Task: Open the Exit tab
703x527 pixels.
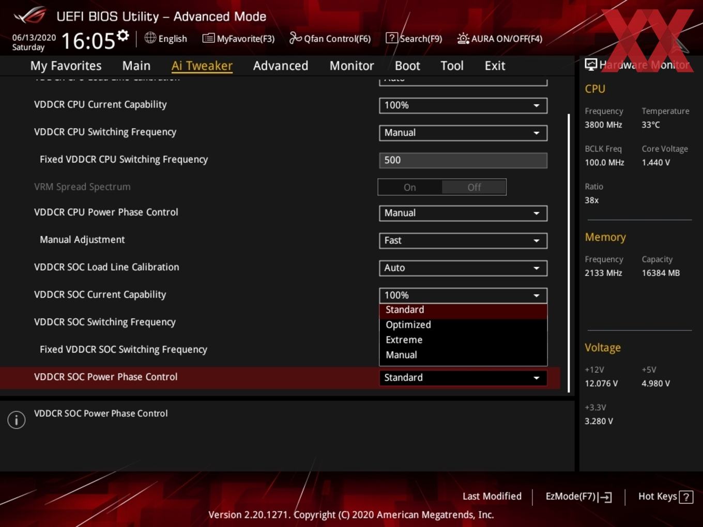Action: (x=495, y=66)
